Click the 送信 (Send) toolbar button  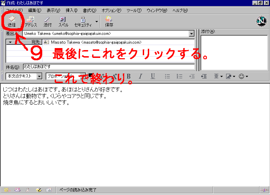tap(12, 21)
